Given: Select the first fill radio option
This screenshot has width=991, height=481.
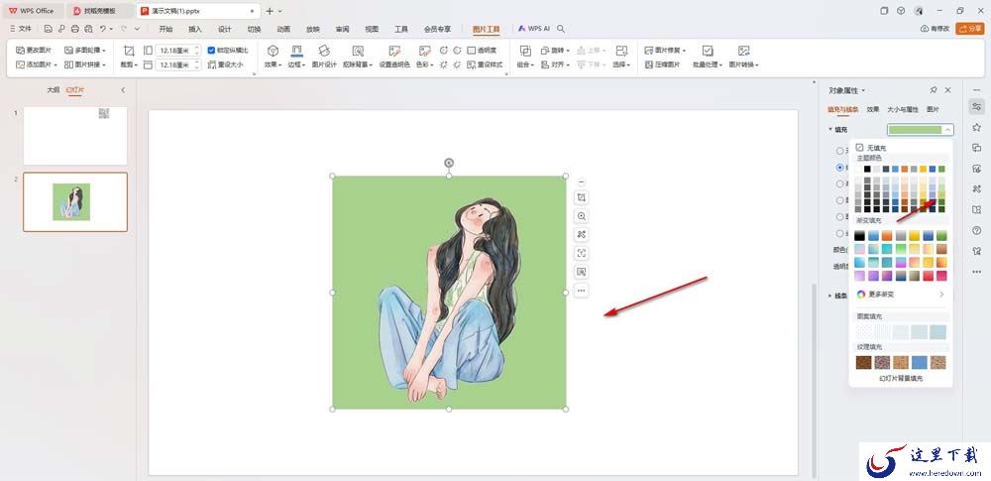Looking at the screenshot, I should pyautogui.click(x=840, y=152).
